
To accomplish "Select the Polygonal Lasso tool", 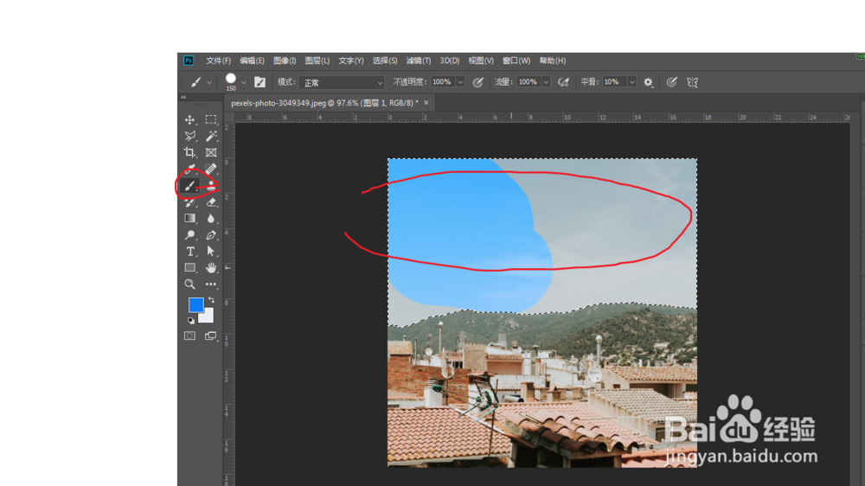I will [189, 137].
